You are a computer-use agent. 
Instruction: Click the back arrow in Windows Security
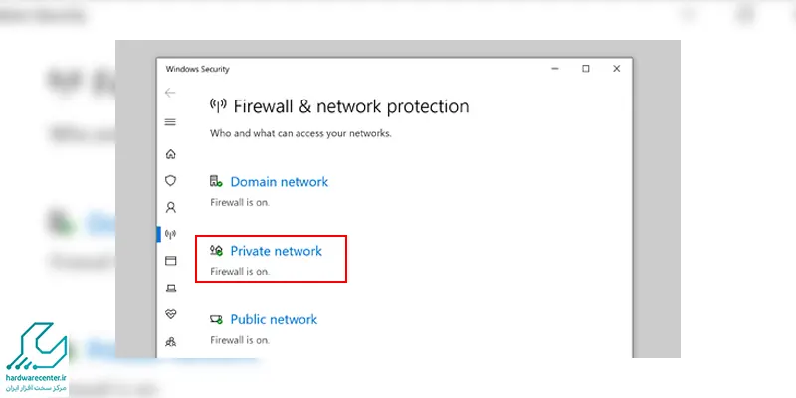pyautogui.click(x=170, y=93)
